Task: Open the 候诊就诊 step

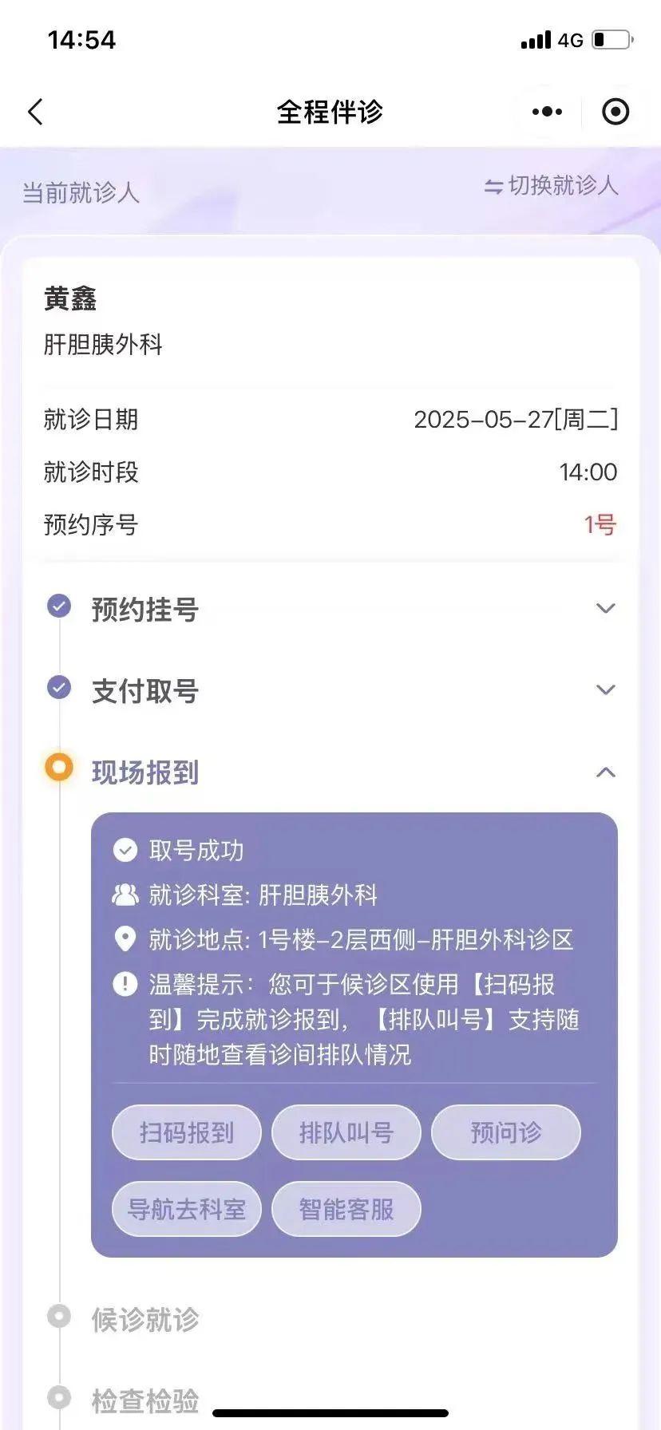Action: tap(144, 1320)
